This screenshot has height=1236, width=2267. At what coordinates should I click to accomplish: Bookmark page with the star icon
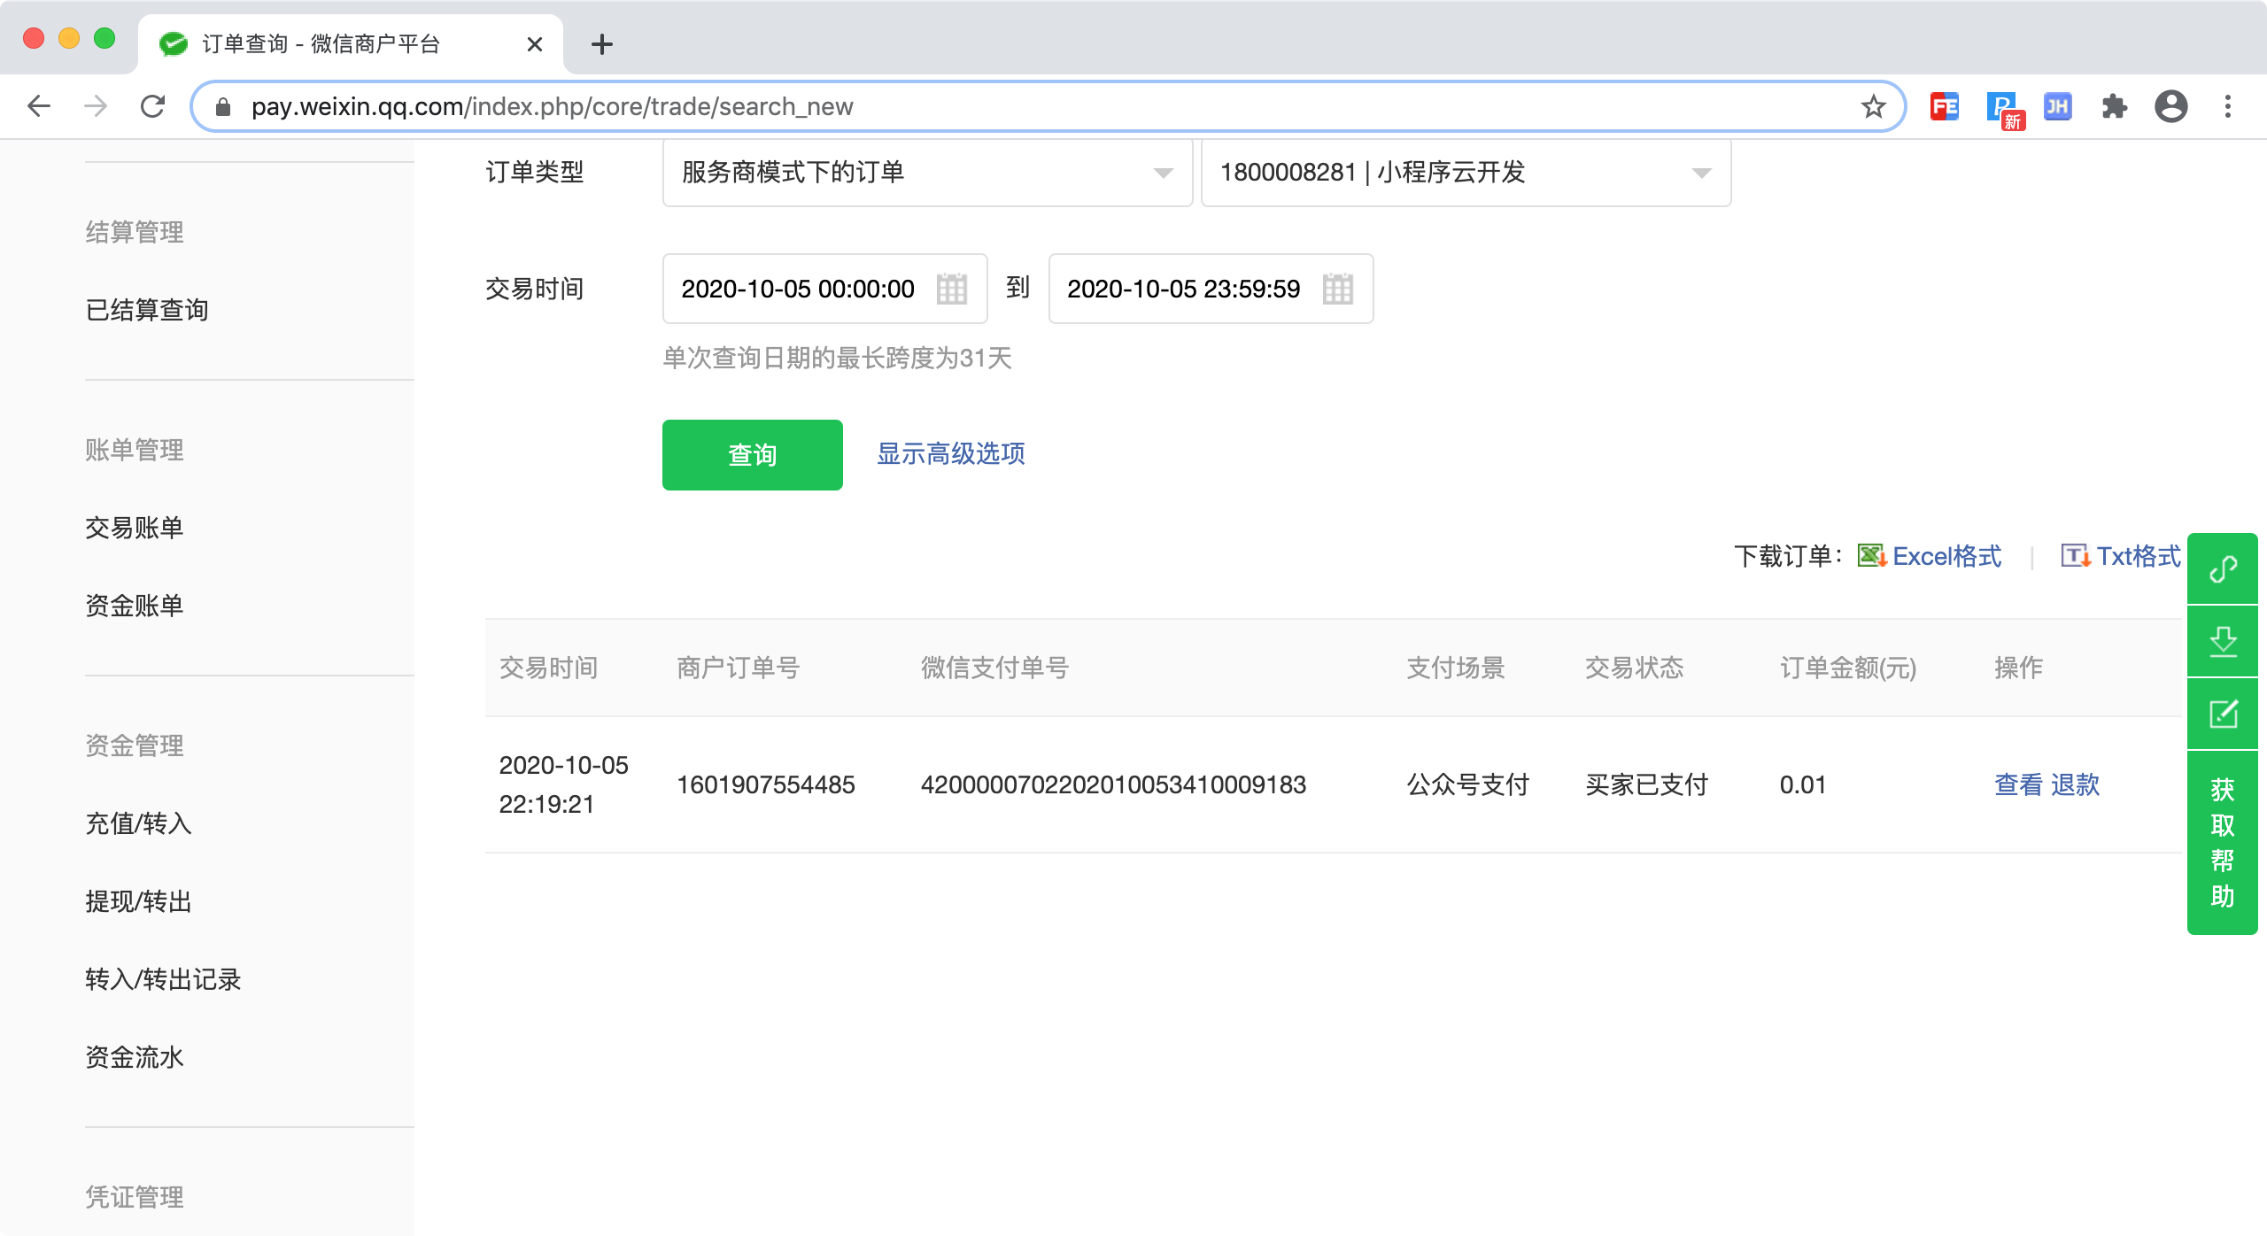[1873, 106]
